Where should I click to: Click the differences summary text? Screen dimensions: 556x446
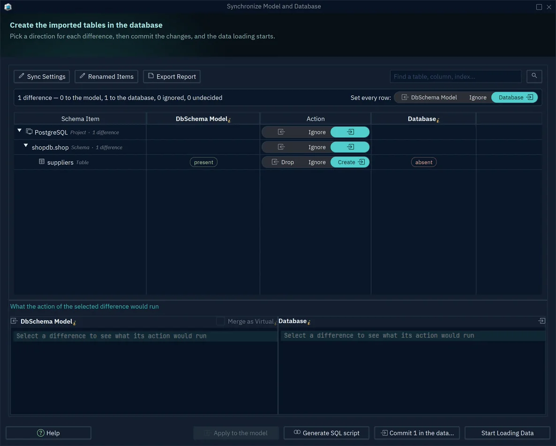click(120, 98)
